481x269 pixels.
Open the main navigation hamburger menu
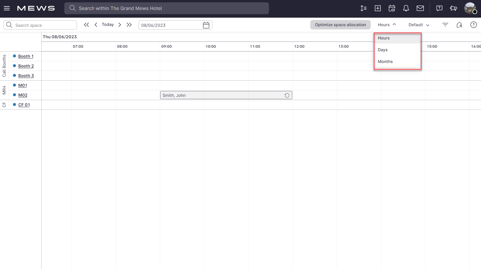[7, 8]
